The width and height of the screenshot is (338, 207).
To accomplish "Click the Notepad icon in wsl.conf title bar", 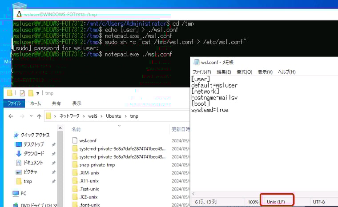I will (197, 62).
